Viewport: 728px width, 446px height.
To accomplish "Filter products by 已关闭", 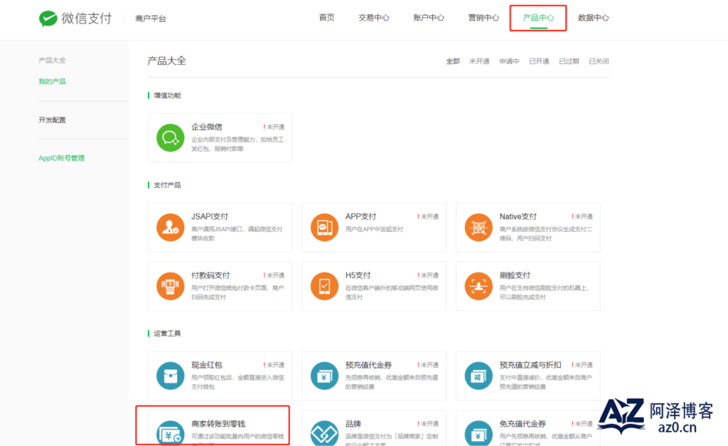I will pyautogui.click(x=599, y=61).
